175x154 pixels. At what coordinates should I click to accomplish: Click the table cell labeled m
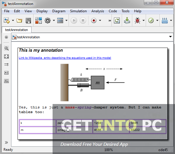click(38, 130)
